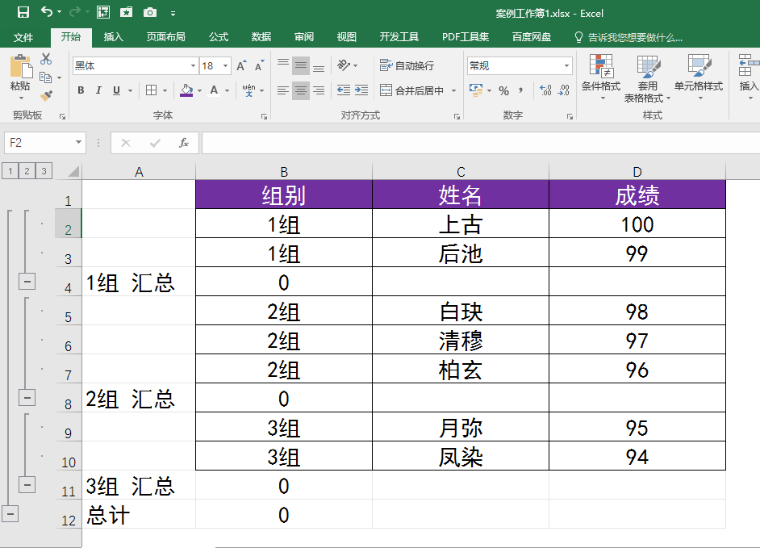Open the font name dropdown showing 黑体

[x=194, y=65]
